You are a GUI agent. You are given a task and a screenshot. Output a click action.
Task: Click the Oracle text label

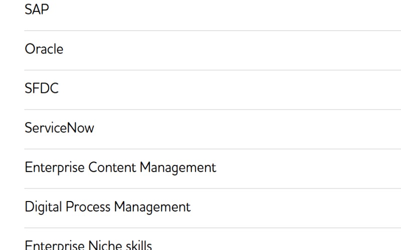44,48
